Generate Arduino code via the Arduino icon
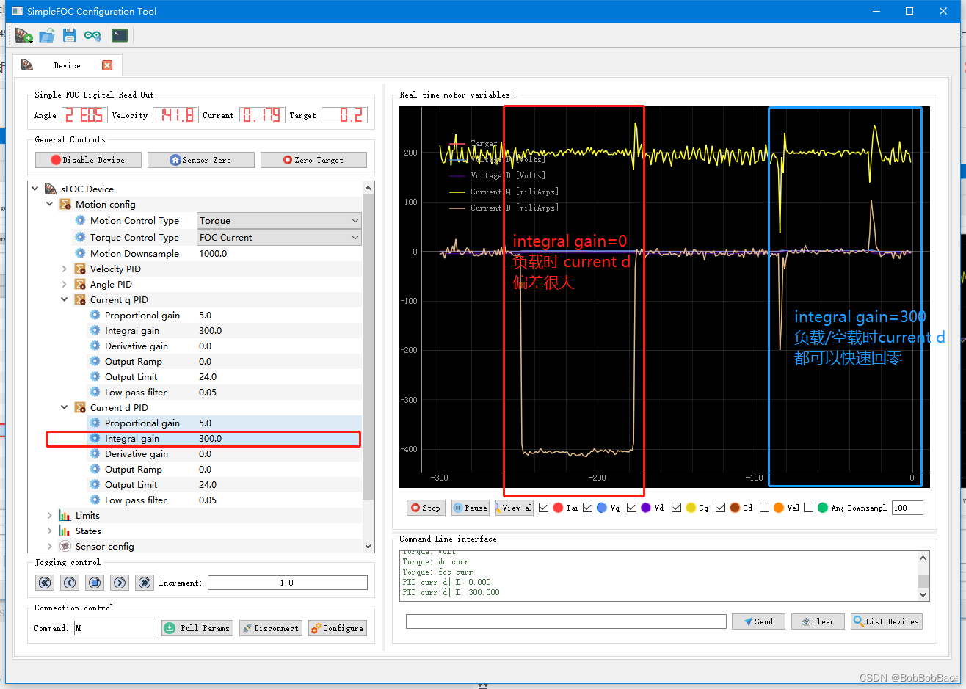 click(x=92, y=35)
